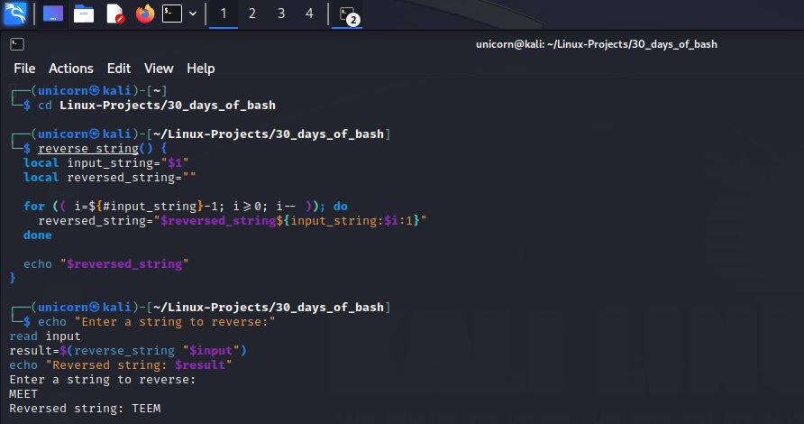The image size is (804, 424).
Task: Click the terminal window icon in title bar
Action: 17,44
